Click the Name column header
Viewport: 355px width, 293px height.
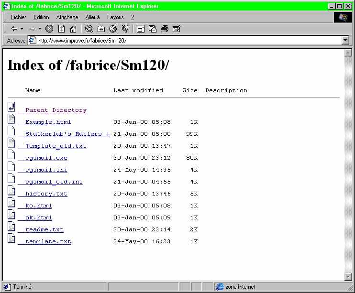pos(33,90)
